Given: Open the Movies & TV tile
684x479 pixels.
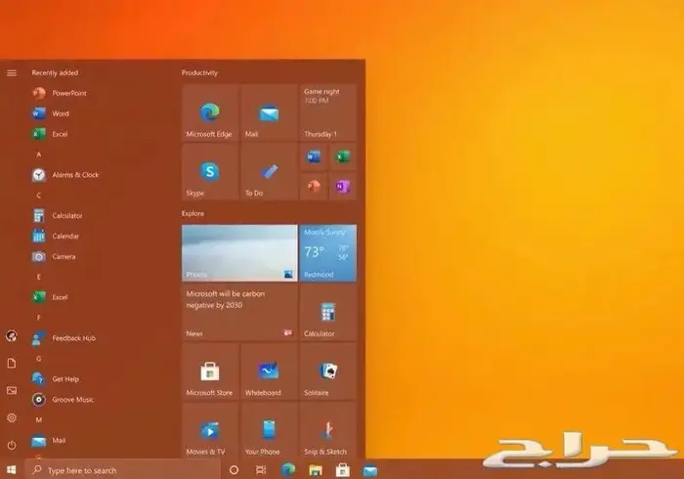Looking at the screenshot, I should tap(210, 430).
